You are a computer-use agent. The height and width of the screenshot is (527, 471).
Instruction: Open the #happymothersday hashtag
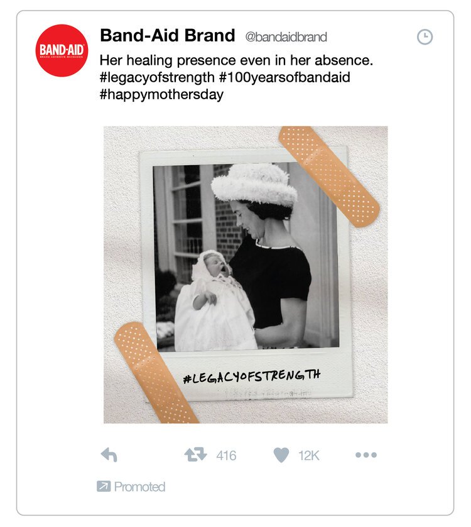[161, 94]
